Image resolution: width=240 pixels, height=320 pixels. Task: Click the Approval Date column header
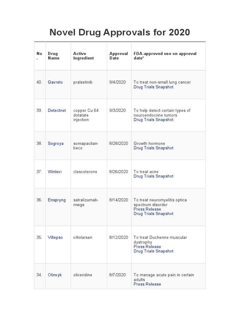(x=118, y=56)
